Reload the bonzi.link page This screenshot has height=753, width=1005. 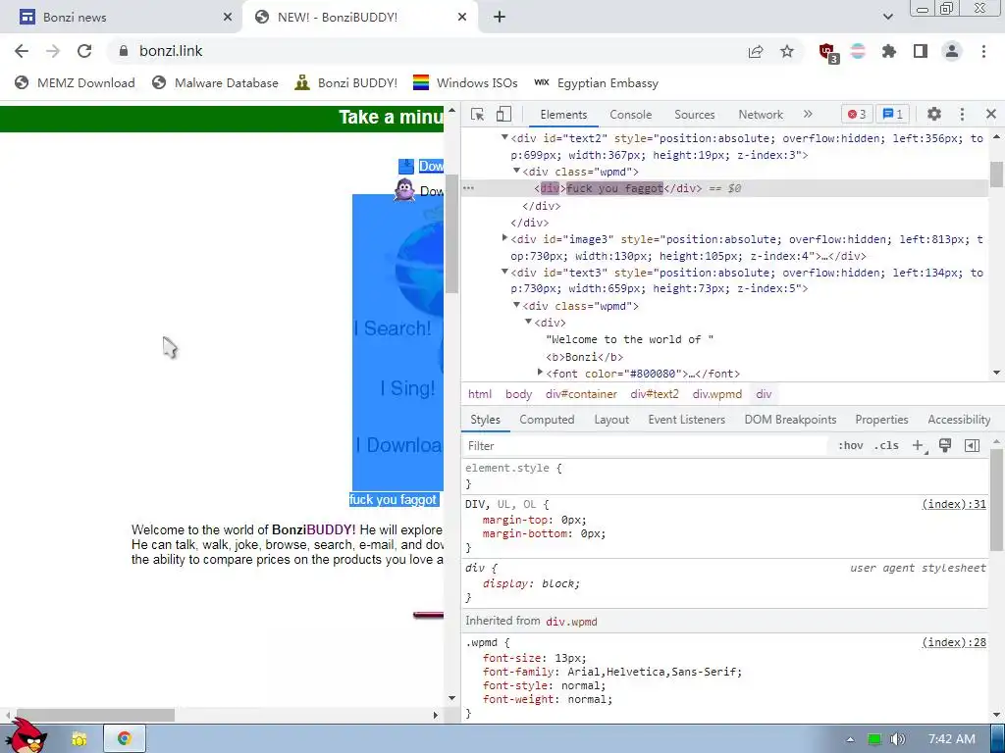click(x=84, y=51)
